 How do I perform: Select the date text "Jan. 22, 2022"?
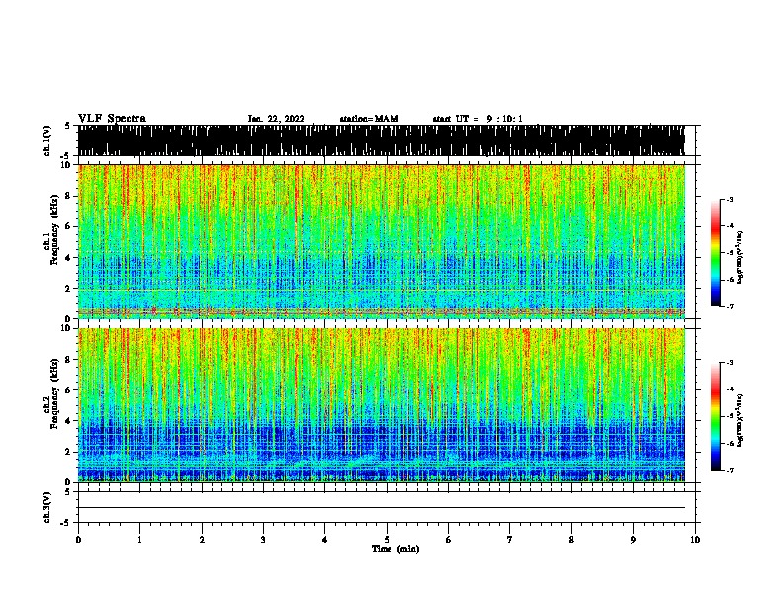tap(276, 119)
